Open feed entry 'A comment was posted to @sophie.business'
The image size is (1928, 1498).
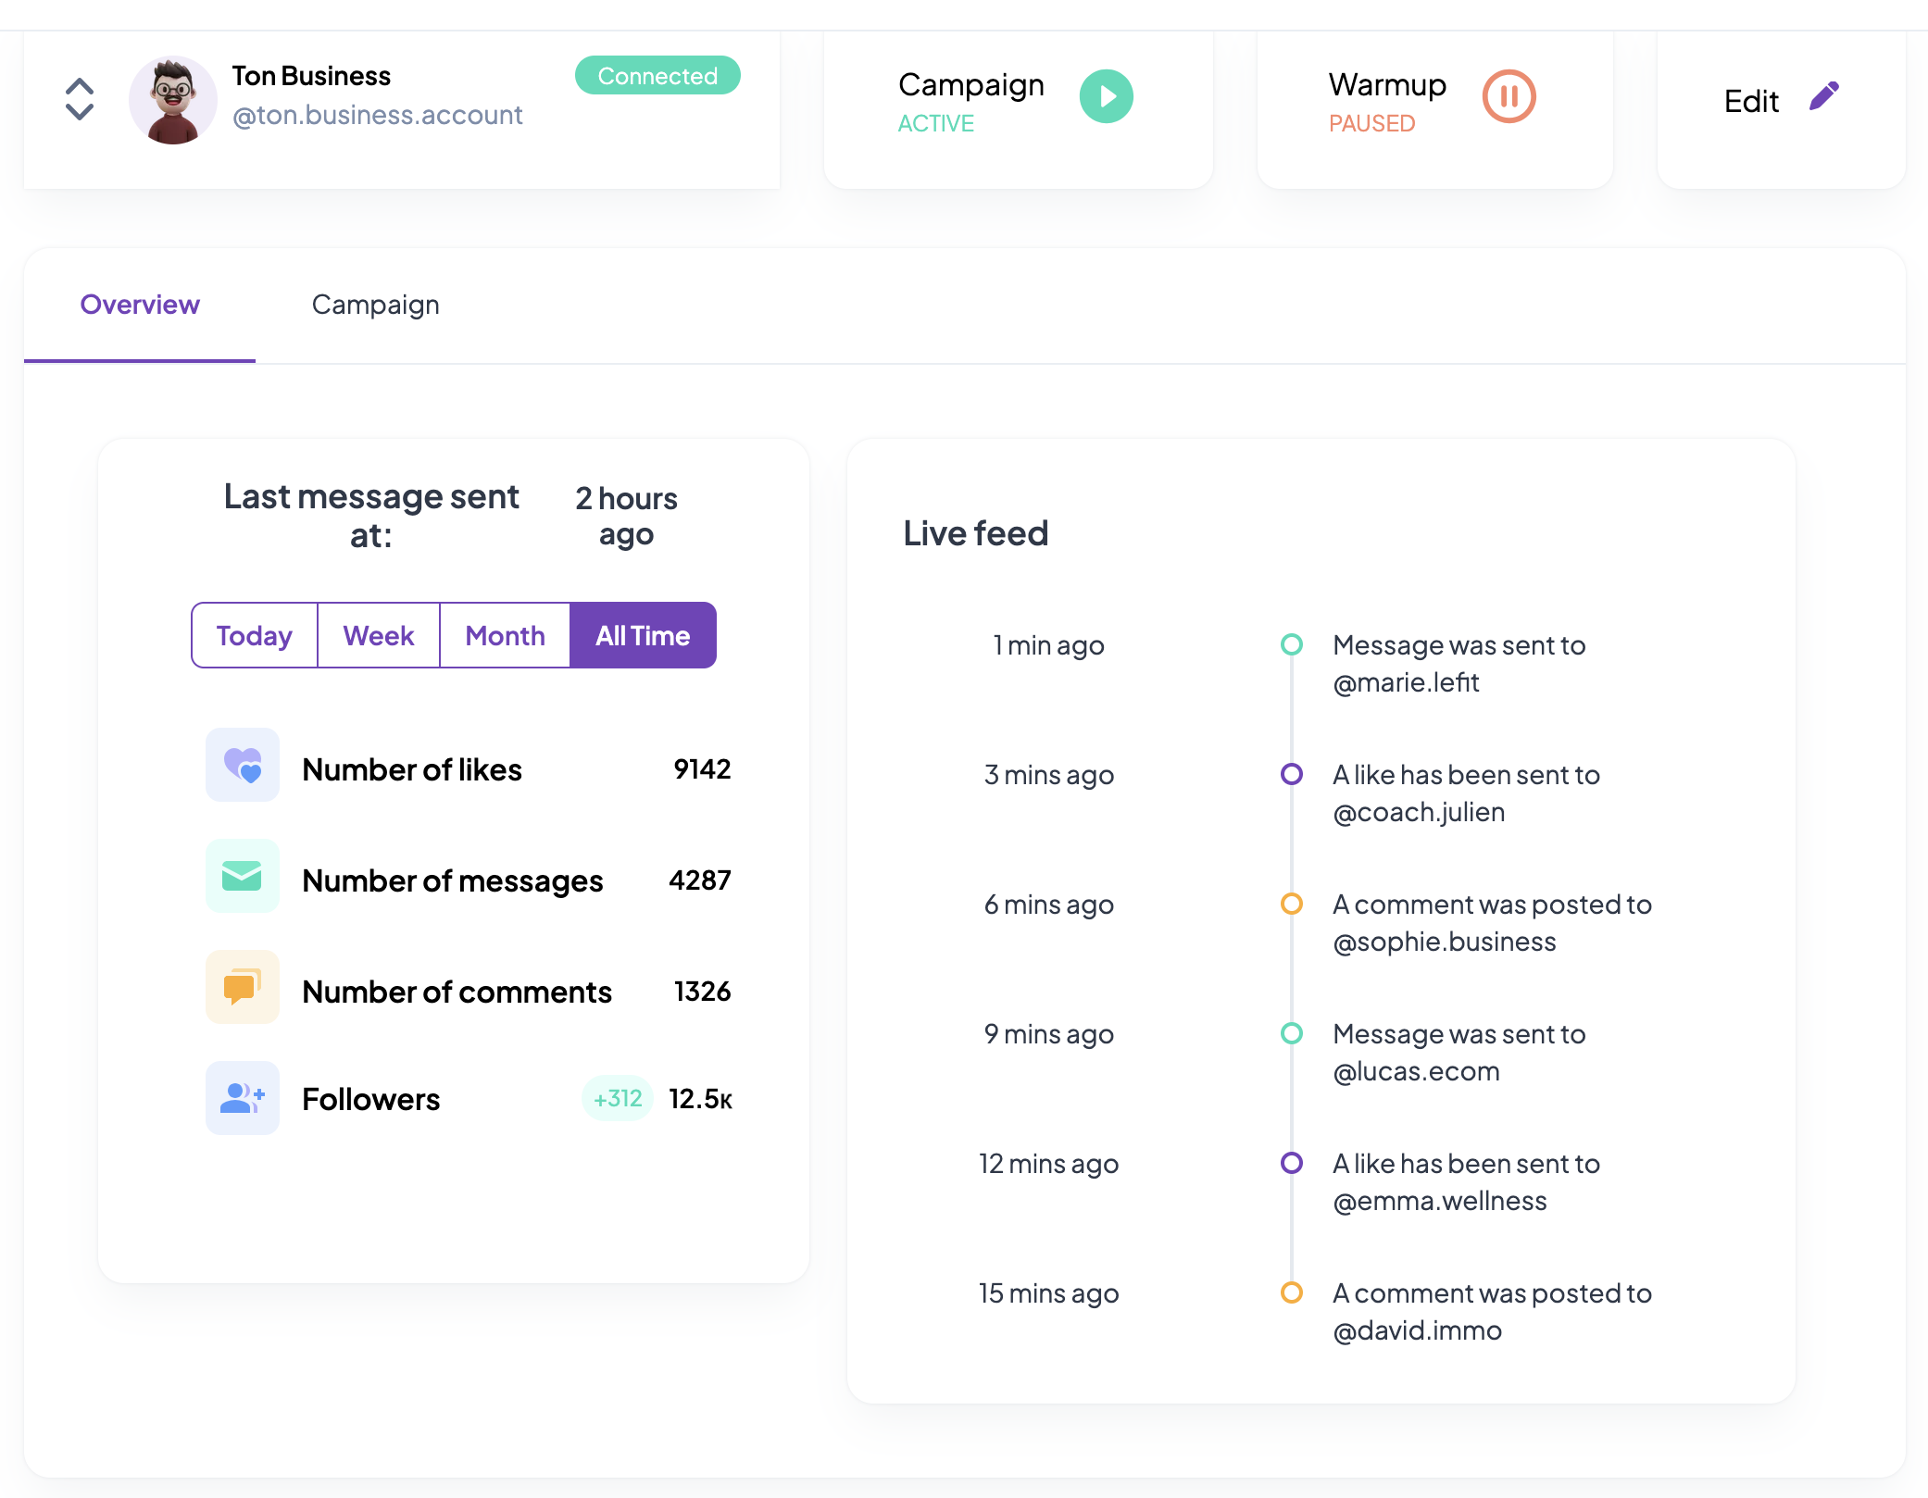(1493, 923)
